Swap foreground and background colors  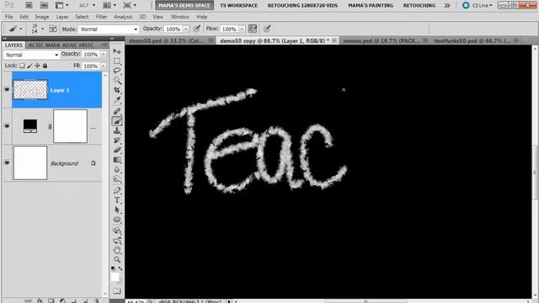120,268
